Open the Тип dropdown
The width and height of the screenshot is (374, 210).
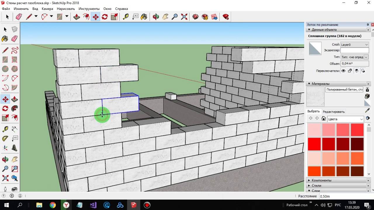point(354,57)
